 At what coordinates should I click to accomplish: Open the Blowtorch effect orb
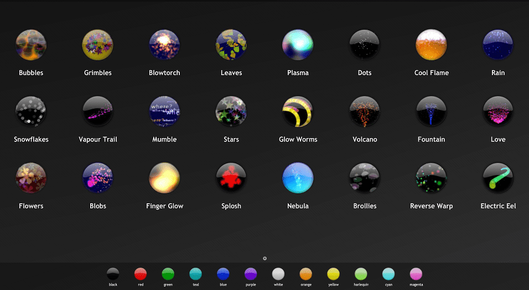point(164,45)
